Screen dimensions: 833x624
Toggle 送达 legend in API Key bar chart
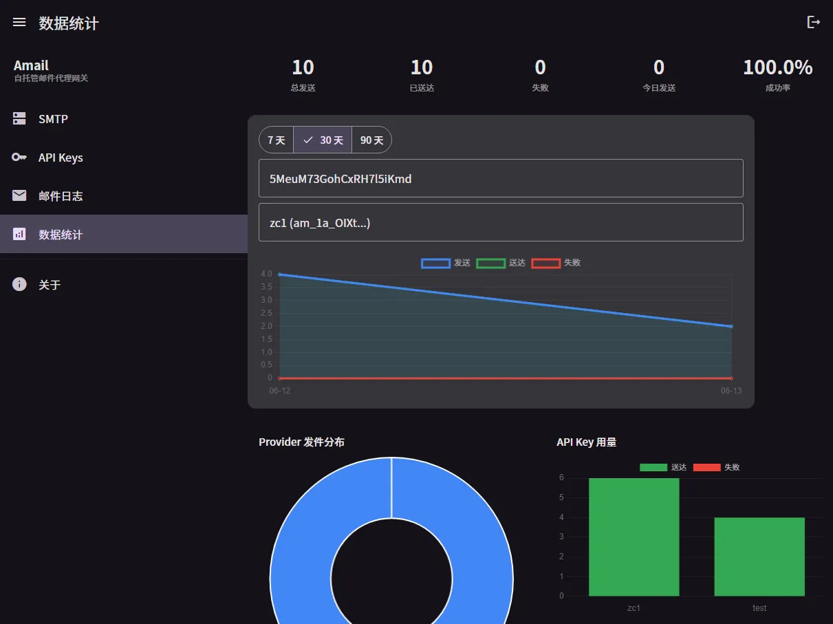tap(663, 467)
